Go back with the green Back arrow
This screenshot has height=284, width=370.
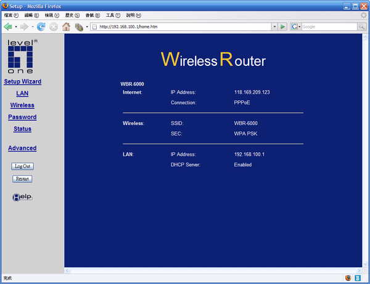click(x=8, y=27)
